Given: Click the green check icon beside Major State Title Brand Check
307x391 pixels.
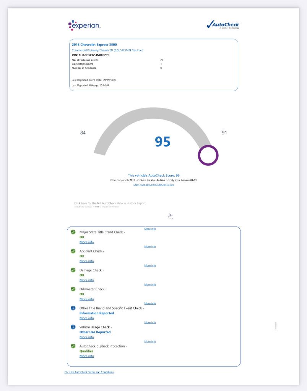Looking at the screenshot, I should tap(73, 232).
